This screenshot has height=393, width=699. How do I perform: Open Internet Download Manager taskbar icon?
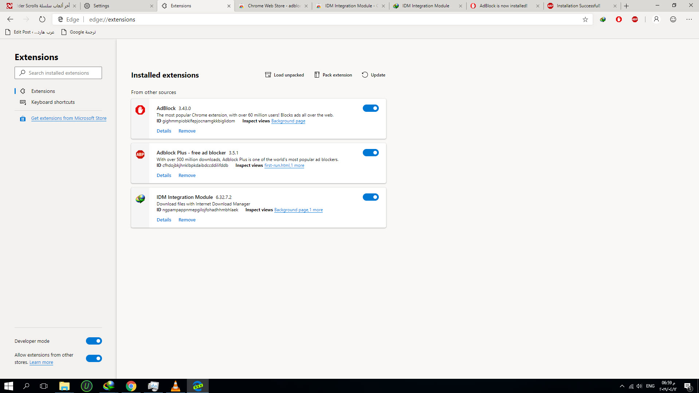[x=109, y=386]
